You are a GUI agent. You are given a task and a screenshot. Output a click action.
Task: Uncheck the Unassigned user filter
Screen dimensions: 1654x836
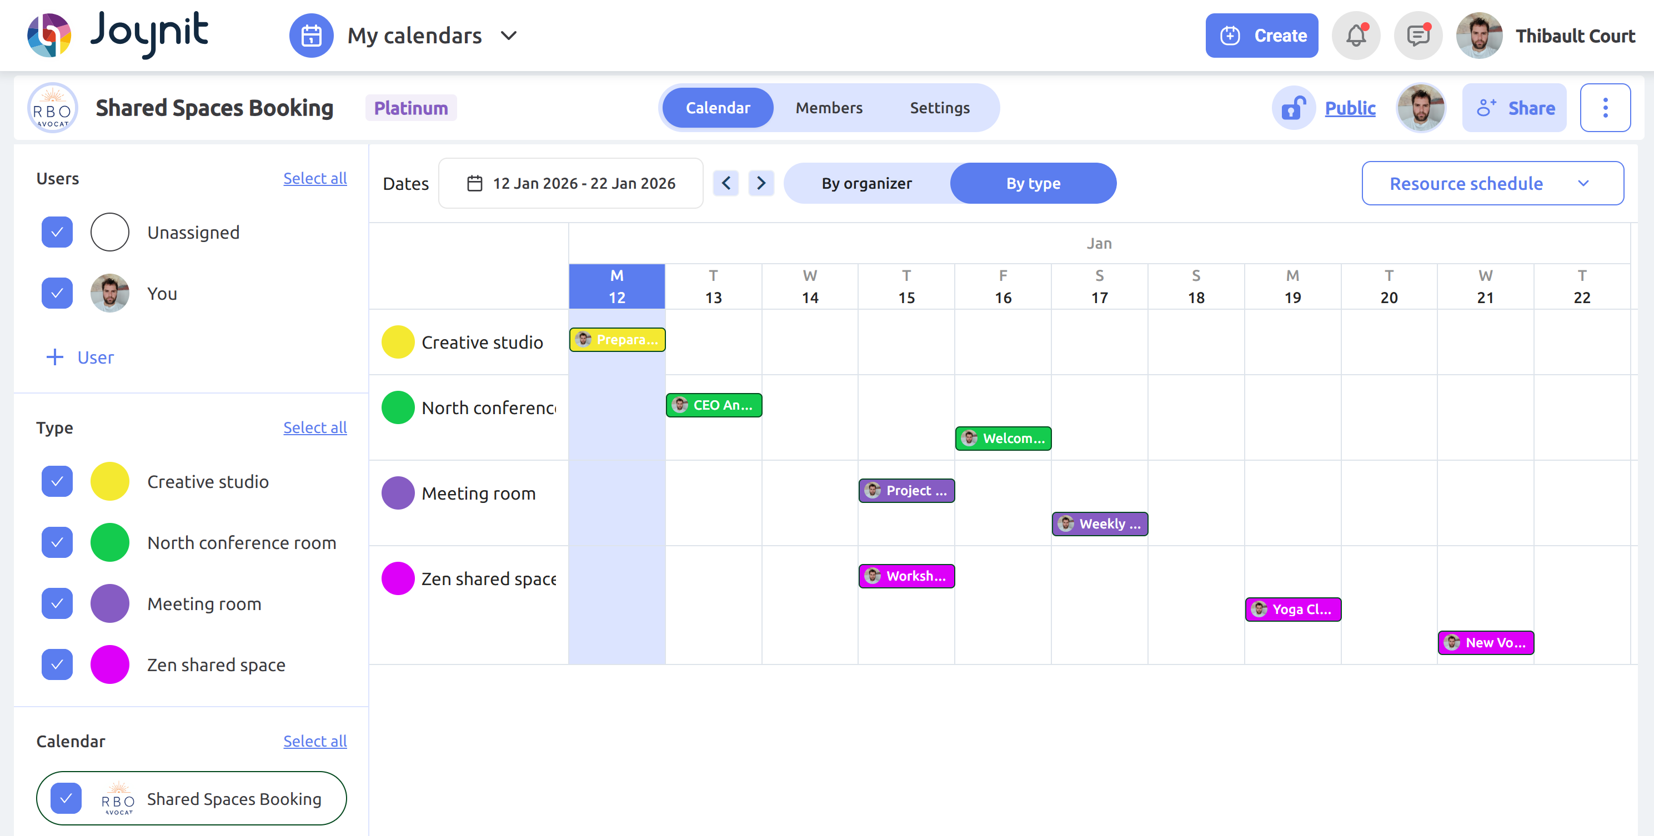tap(57, 232)
